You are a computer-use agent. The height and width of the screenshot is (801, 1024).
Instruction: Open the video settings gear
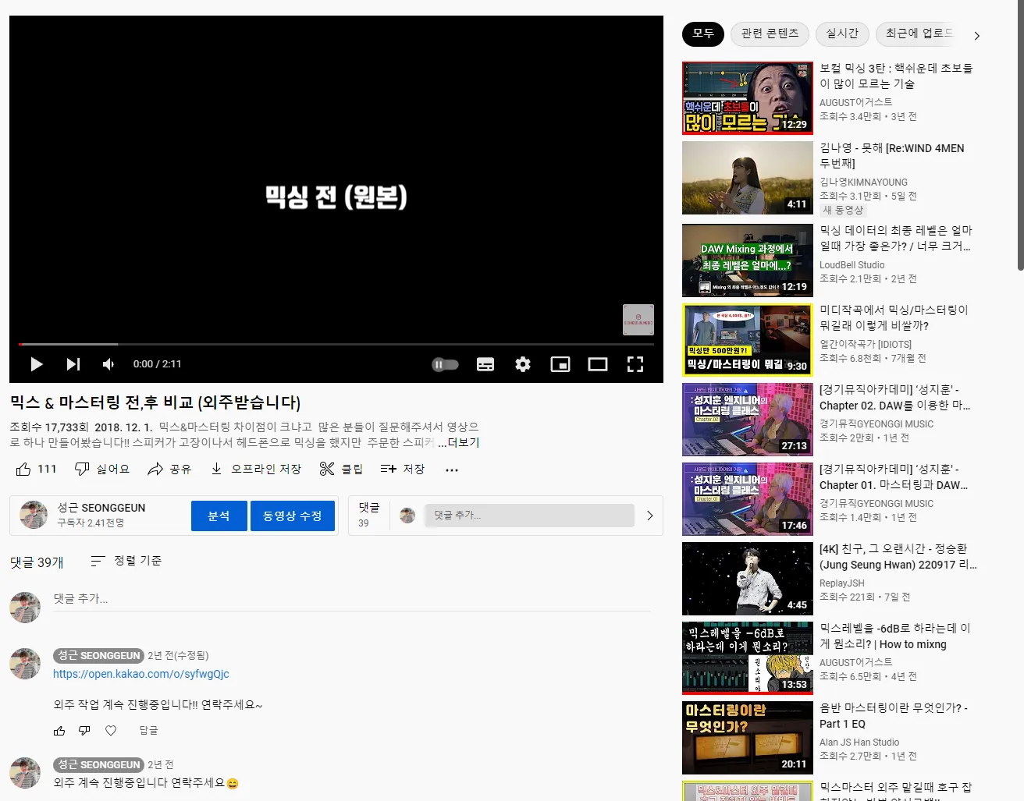[x=522, y=363]
